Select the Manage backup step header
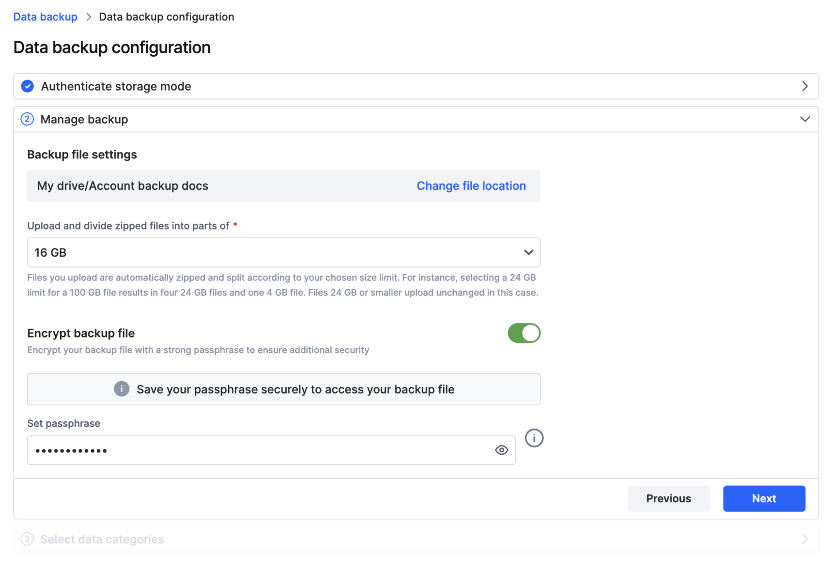 point(416,119)
